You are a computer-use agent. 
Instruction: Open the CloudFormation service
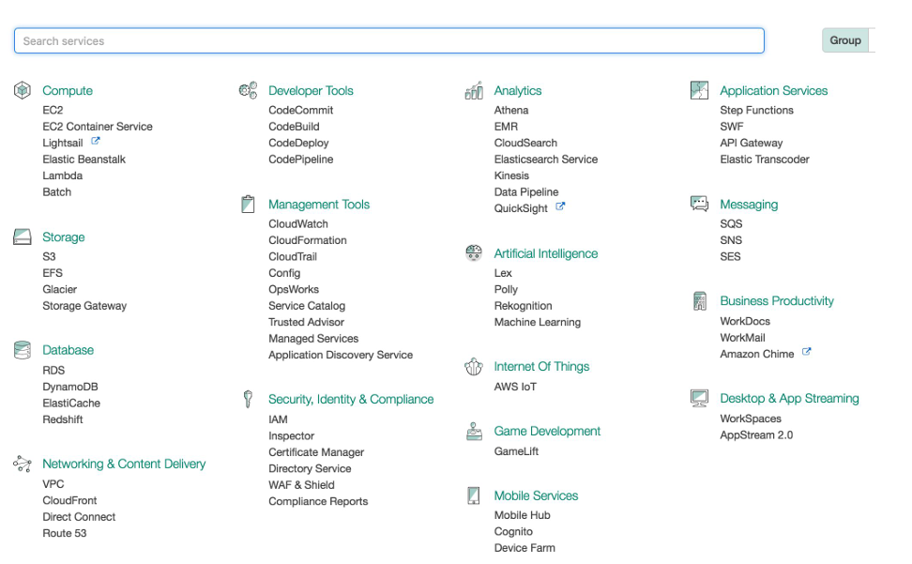(307, 239)
